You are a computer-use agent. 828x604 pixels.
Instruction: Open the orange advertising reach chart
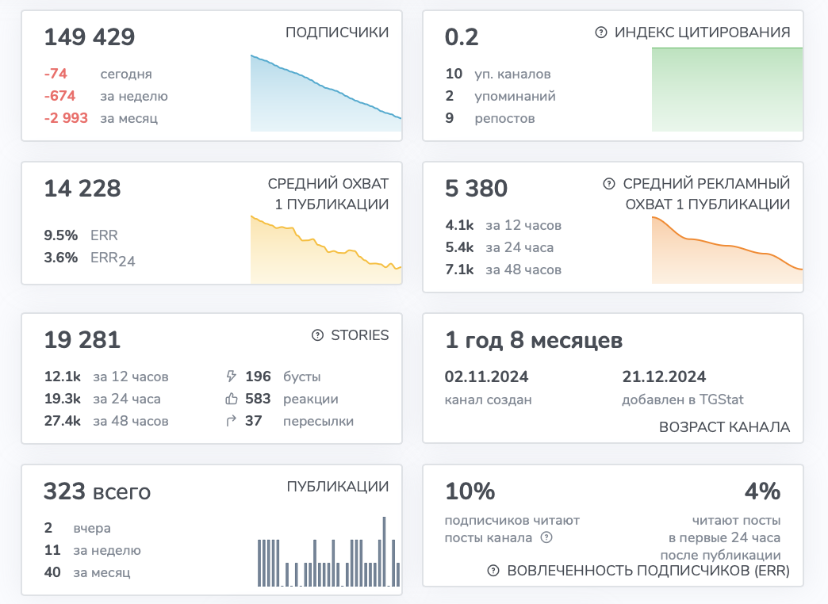727,250
